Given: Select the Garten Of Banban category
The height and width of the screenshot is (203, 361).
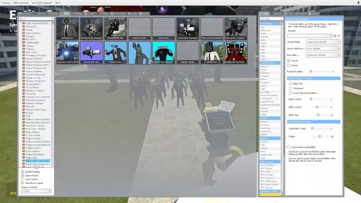Looking at the screenshot, I should 34,59.
